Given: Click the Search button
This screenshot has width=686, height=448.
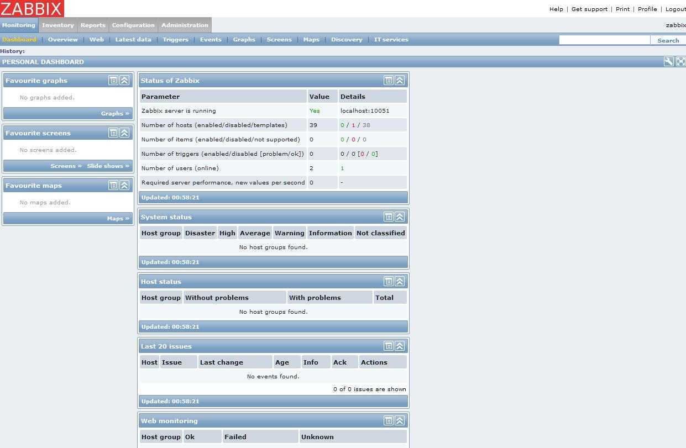Looking at the screenshot, I should 668,40.
